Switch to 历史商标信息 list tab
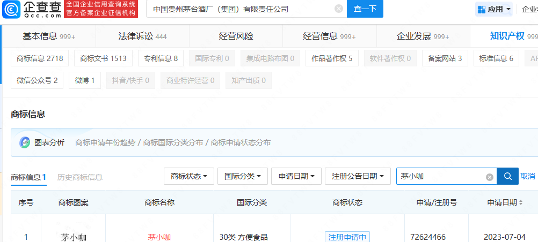 pos(79,177)
